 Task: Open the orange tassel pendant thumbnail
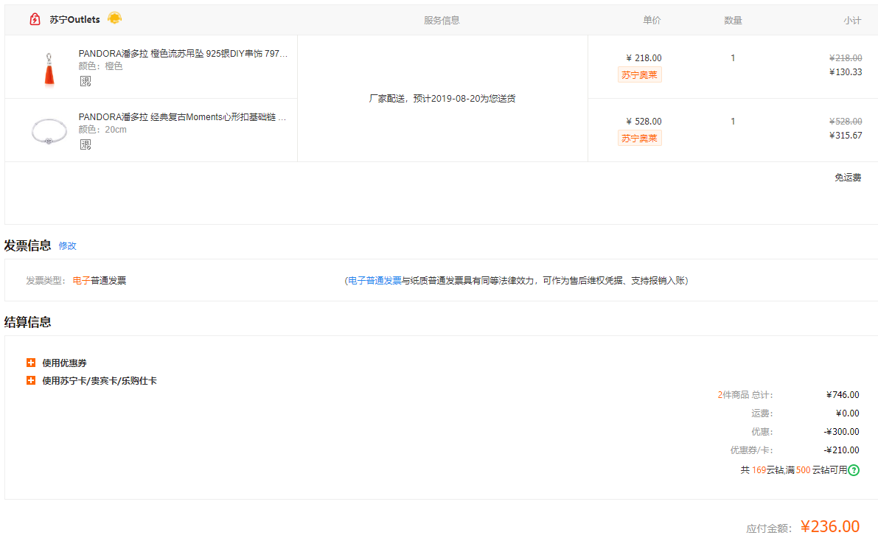[49, 69]
